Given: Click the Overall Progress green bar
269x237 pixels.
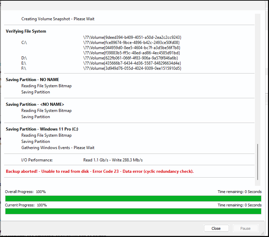Looking at the screenshot, I should pos(133,199).
